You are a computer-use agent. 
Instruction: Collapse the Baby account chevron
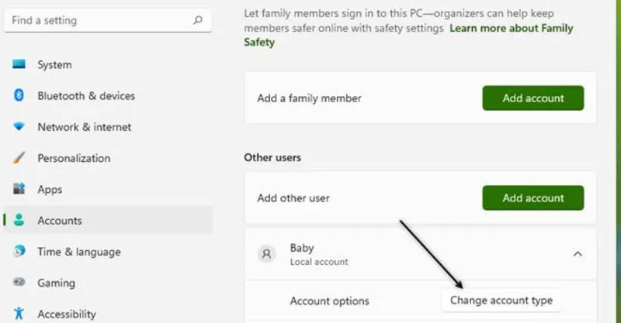tap(578, 253)
